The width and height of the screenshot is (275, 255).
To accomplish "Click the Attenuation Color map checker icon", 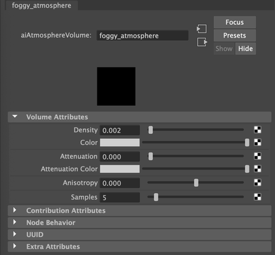I will click(258, 169).
